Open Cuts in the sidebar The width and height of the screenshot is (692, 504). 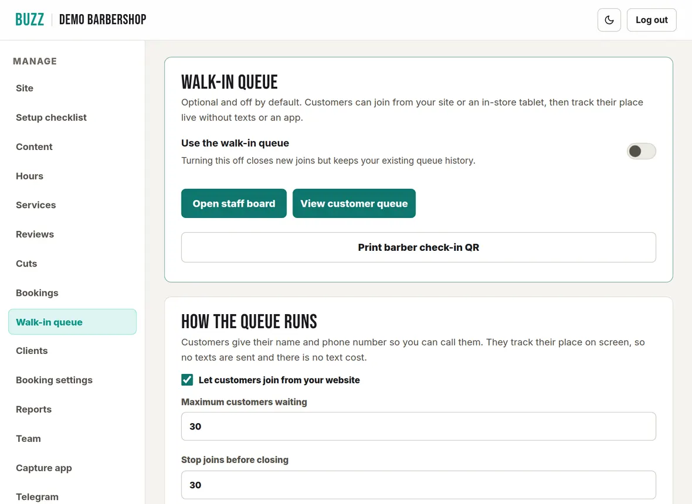(x=72, y=264)
